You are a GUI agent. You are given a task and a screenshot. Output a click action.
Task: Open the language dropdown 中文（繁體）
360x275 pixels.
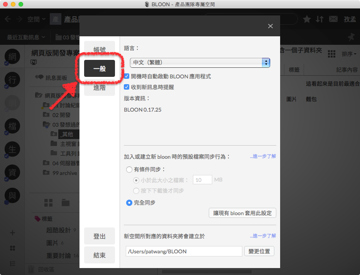pos(200,63)
